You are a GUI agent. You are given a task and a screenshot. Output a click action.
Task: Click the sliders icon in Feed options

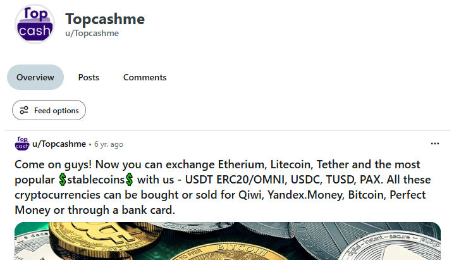[24, 110]
